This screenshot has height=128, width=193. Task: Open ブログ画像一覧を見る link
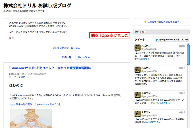(x=69, y=48)
